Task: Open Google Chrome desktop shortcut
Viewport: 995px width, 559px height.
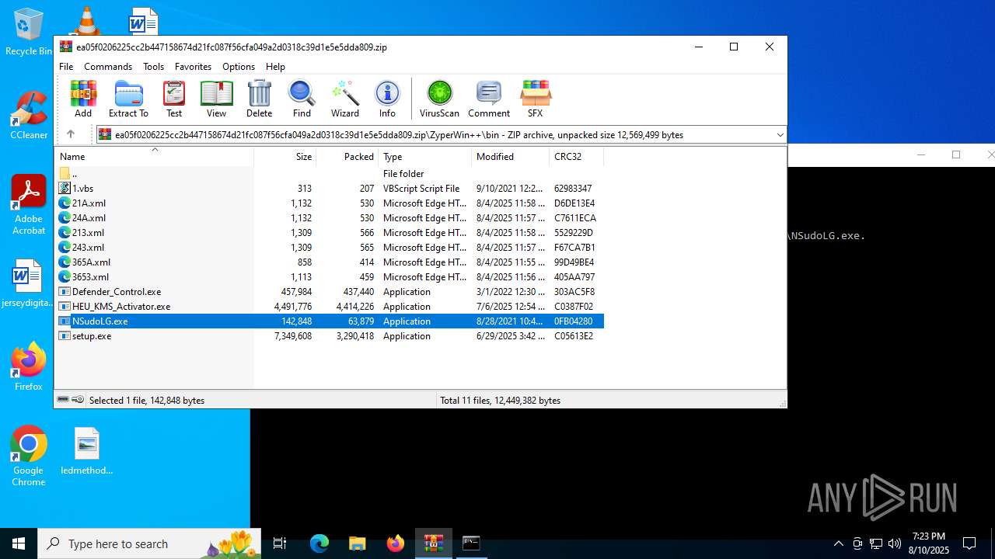Action: (x=29, y=457)
